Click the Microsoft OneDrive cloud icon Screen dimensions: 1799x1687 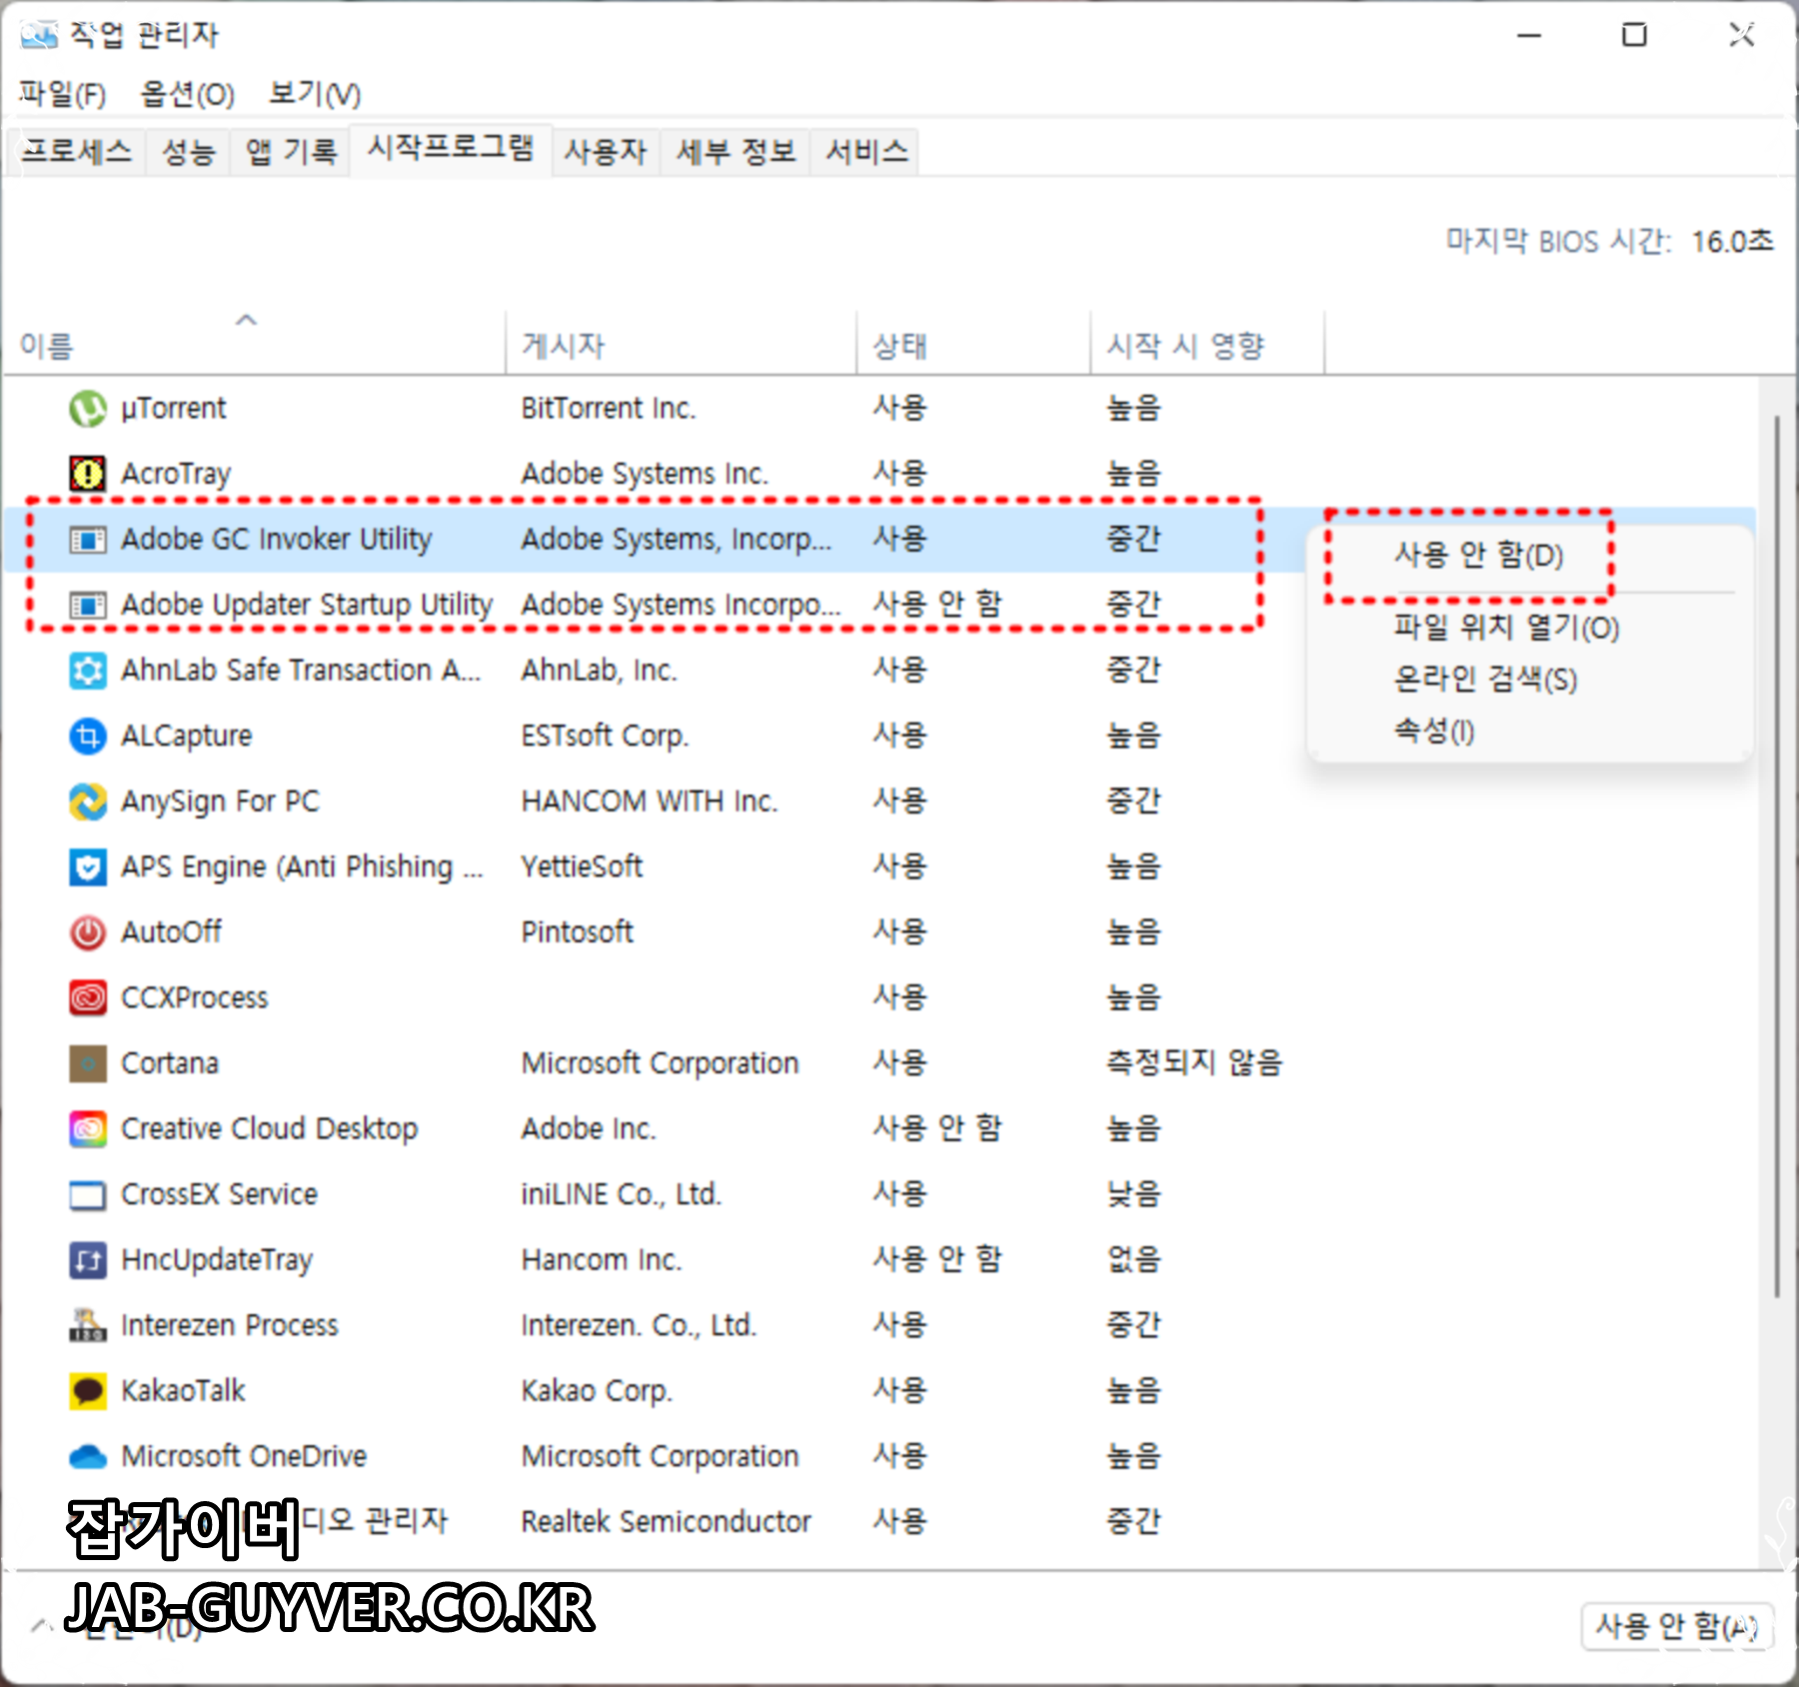pyautogui.click(x=88, y=1457)
